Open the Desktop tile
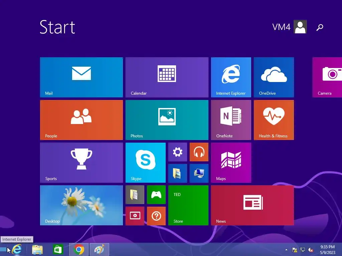 click(x=81, y=205)
